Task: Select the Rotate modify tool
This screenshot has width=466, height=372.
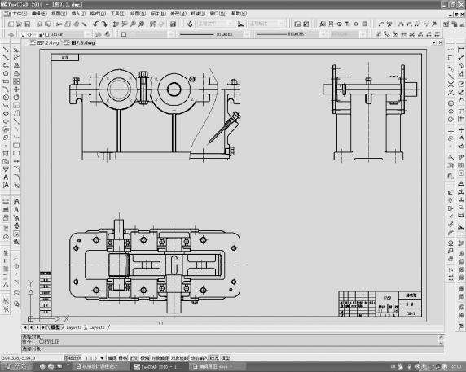Action: pyautogui.click(x=16, y=98)
